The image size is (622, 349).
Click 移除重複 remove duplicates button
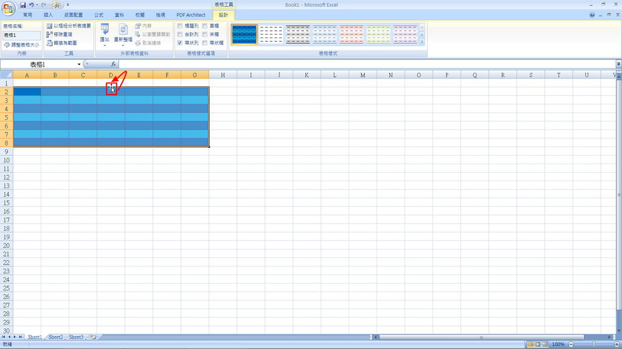point(60,35)
